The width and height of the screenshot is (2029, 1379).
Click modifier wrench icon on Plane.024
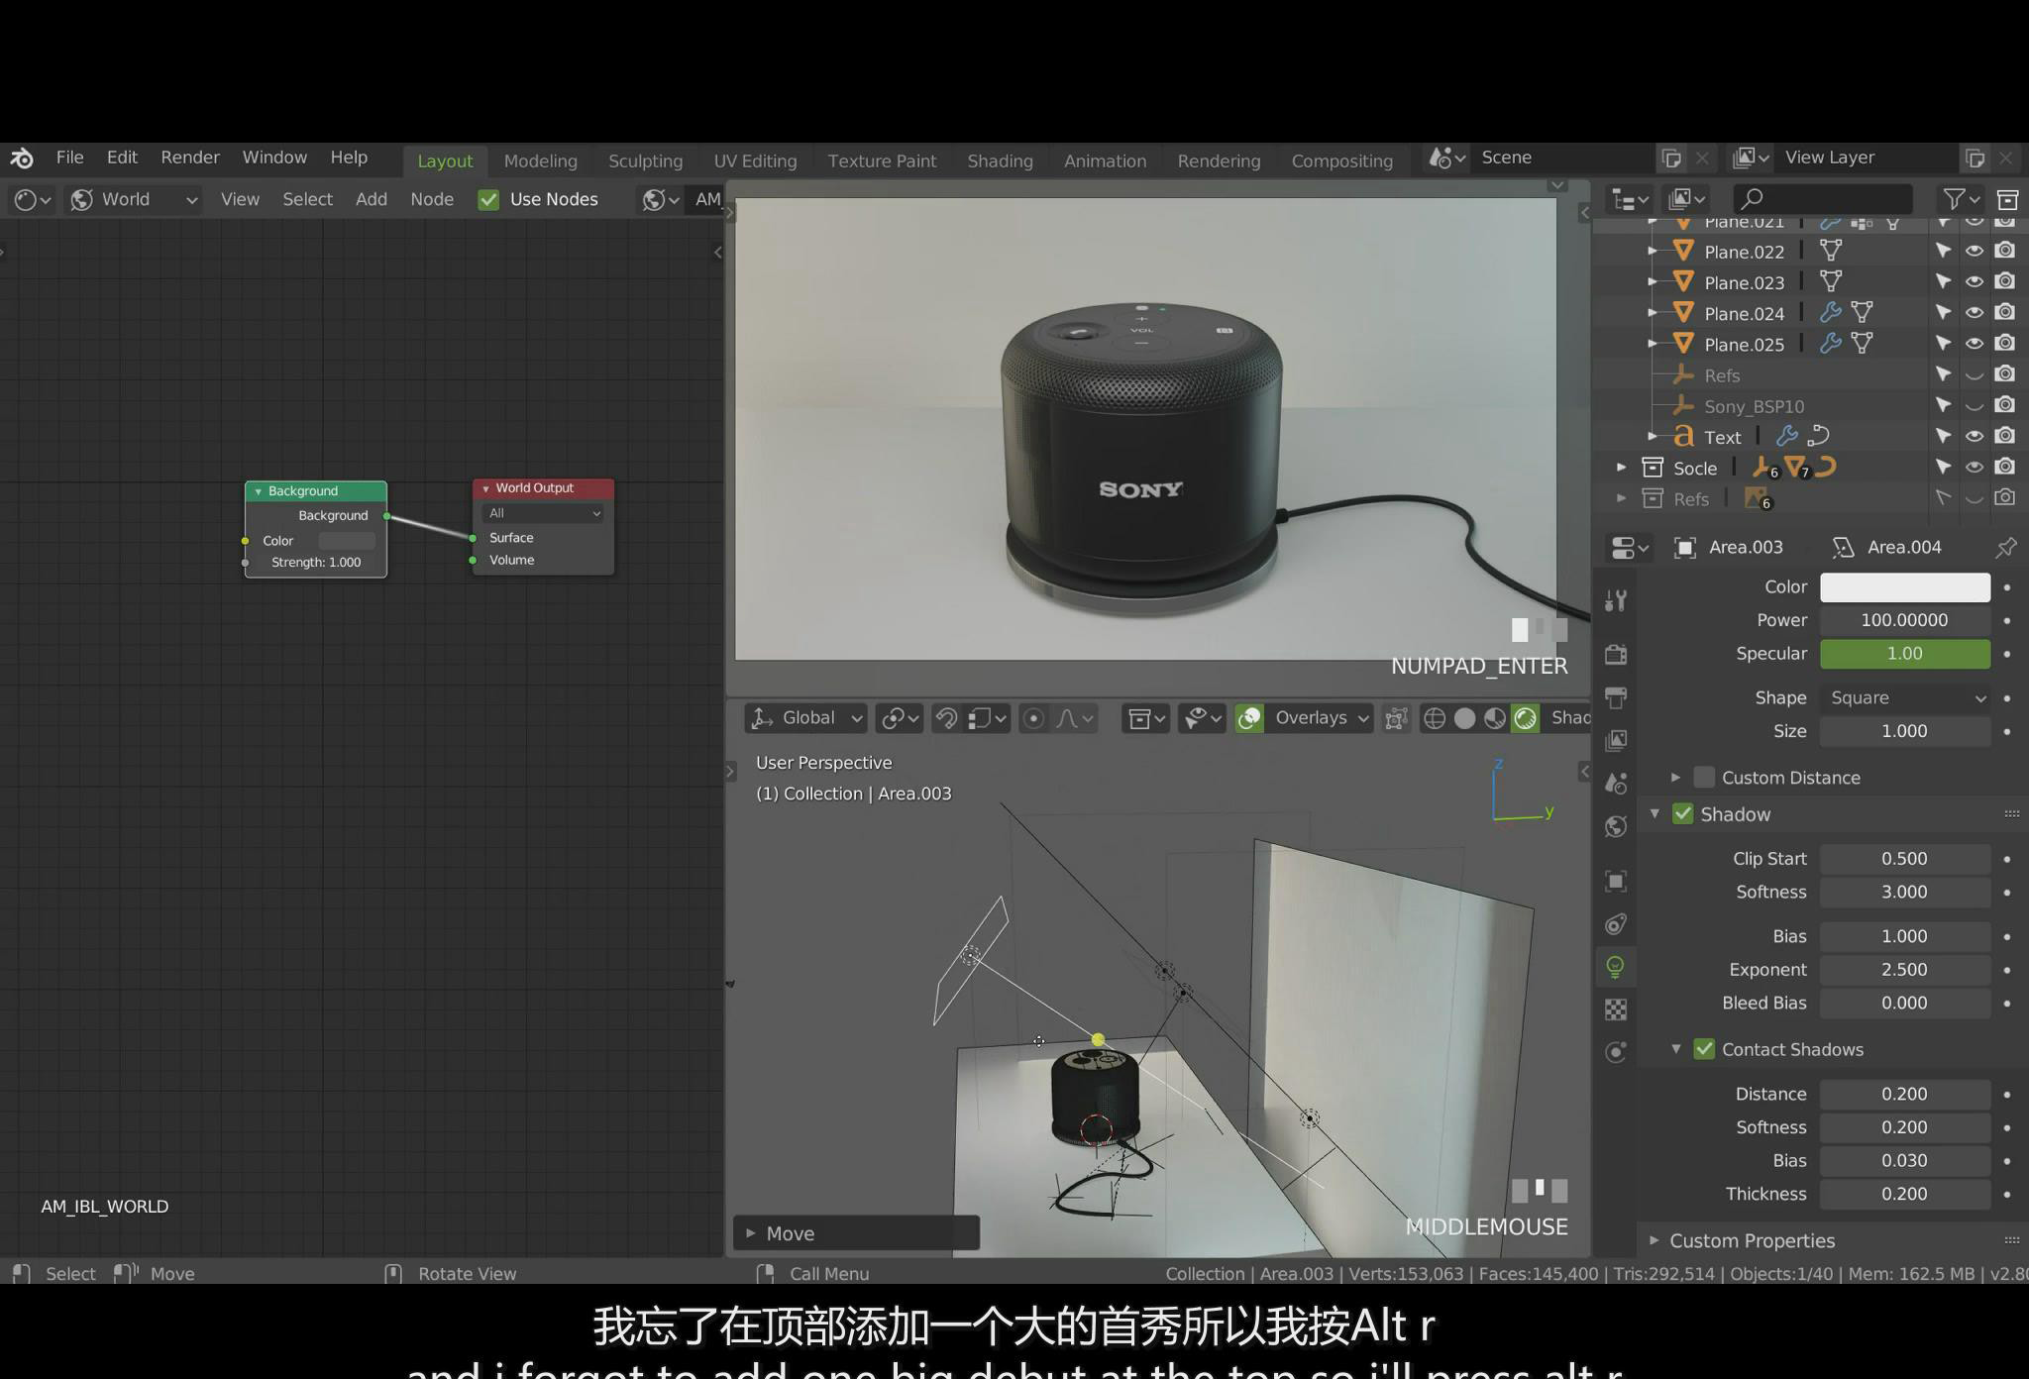[1831, 313]
